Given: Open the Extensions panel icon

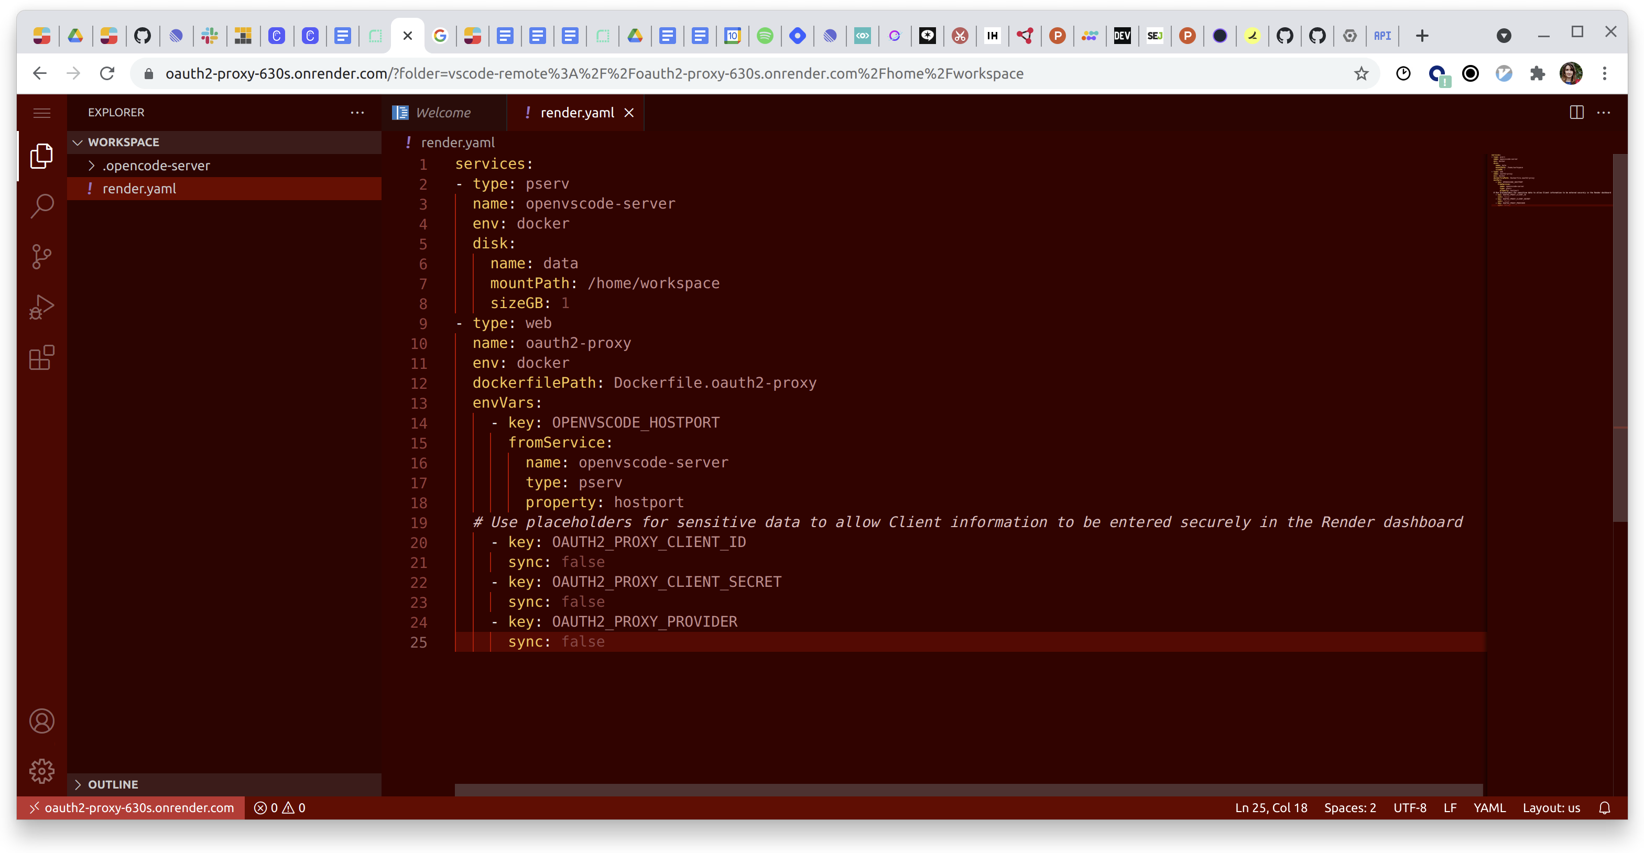Looking at the screenshot, I should (42, 357).
